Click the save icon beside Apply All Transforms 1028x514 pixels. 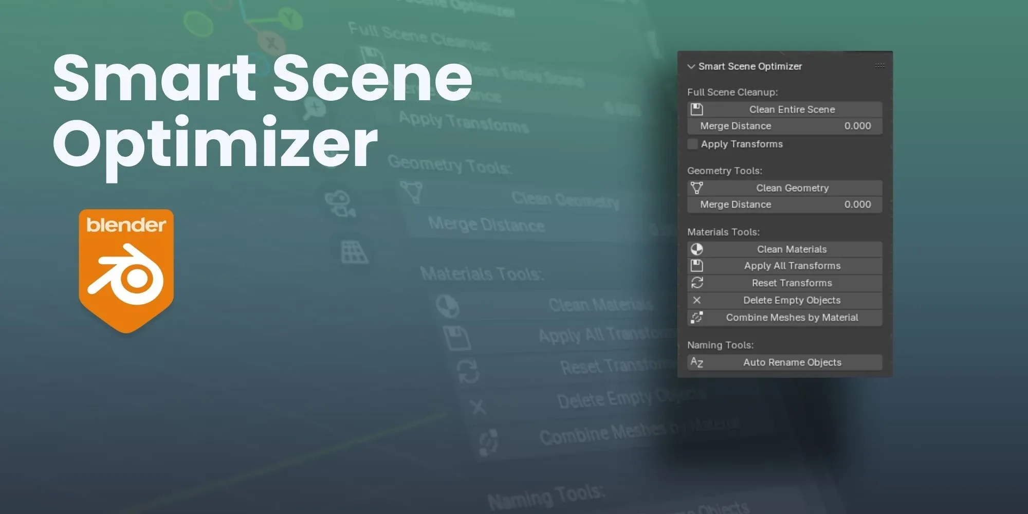pyautogui.click(x=697, y=266)
